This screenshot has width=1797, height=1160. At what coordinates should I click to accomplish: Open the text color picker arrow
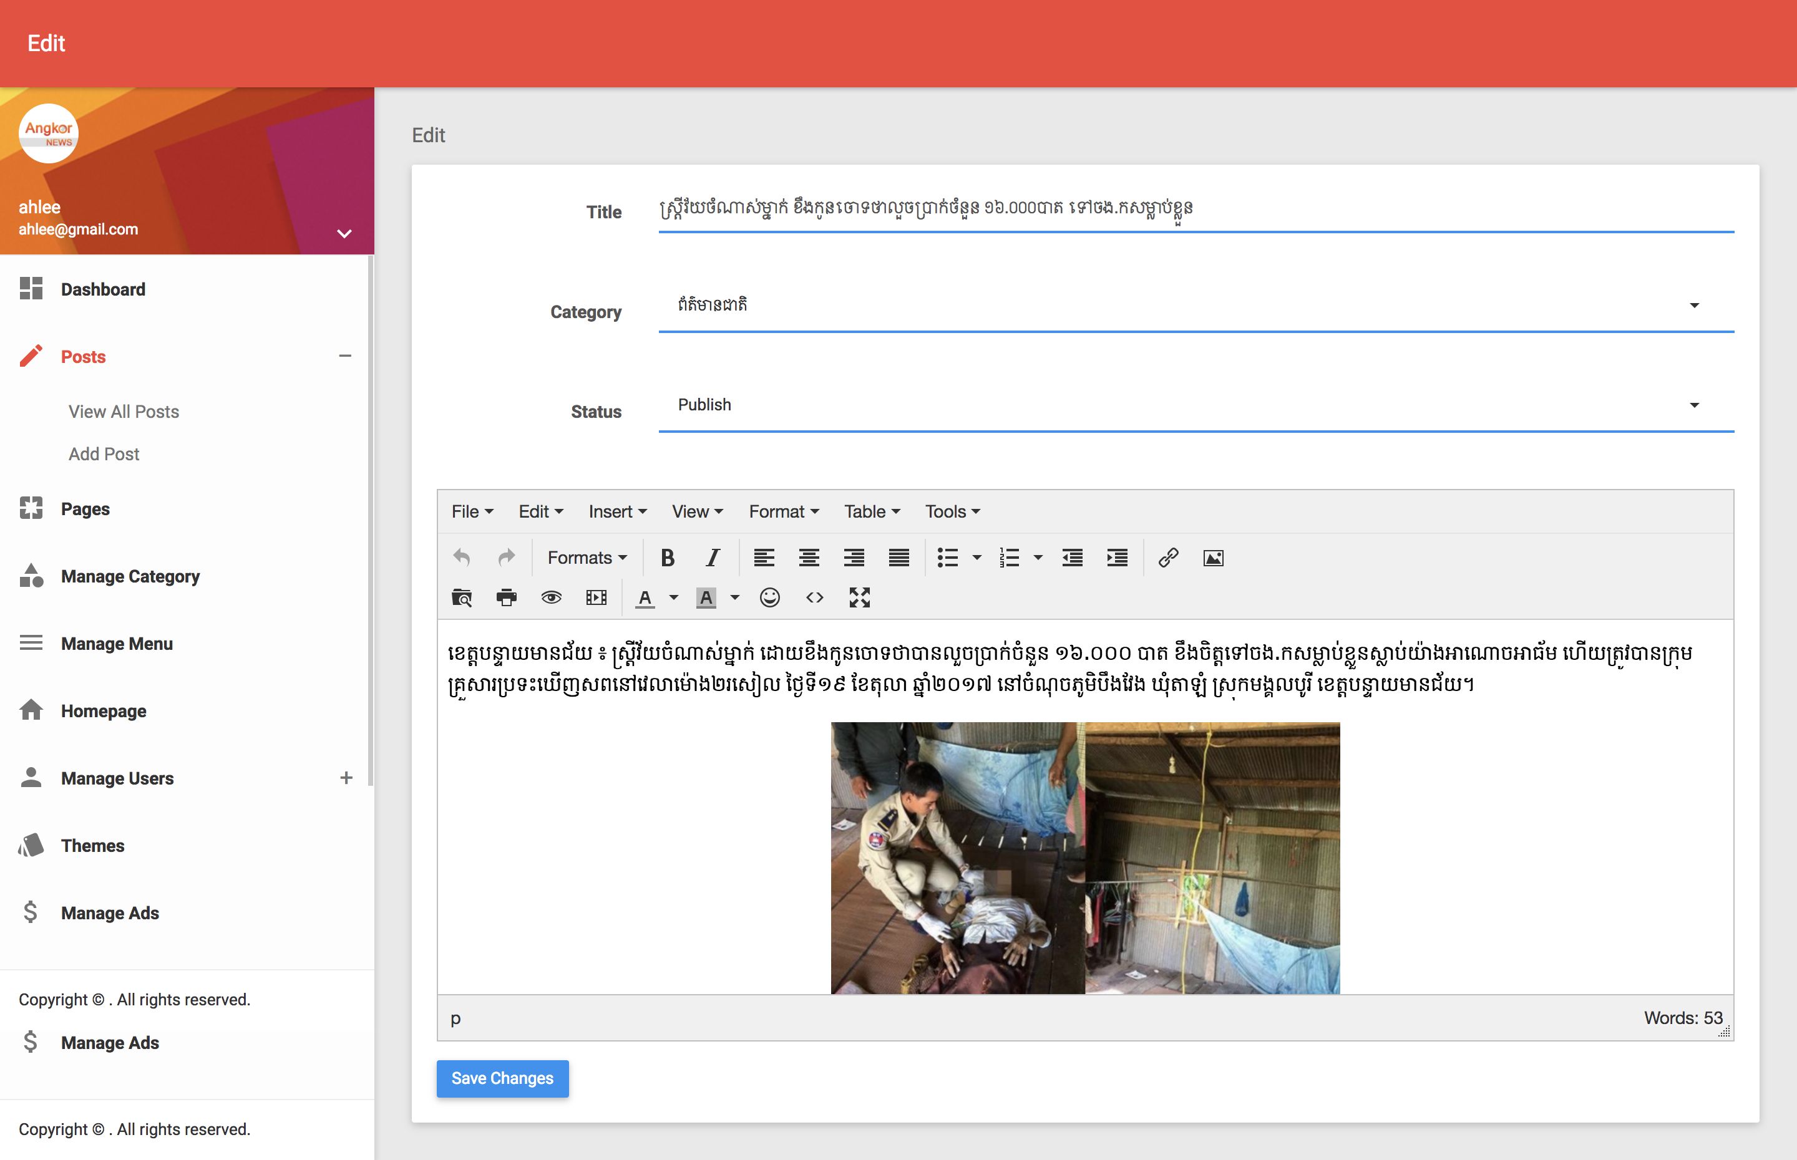(x=674, y=598)
